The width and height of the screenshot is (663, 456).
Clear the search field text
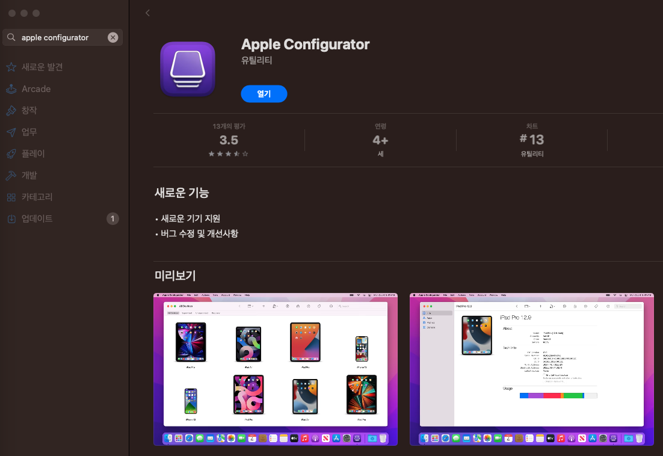click(x=113, y=38)
